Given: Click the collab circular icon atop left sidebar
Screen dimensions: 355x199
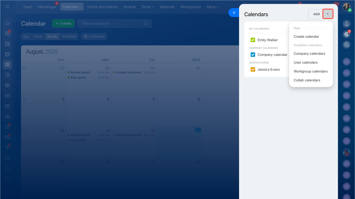Looking at the screenshot, I should point(7,23).
